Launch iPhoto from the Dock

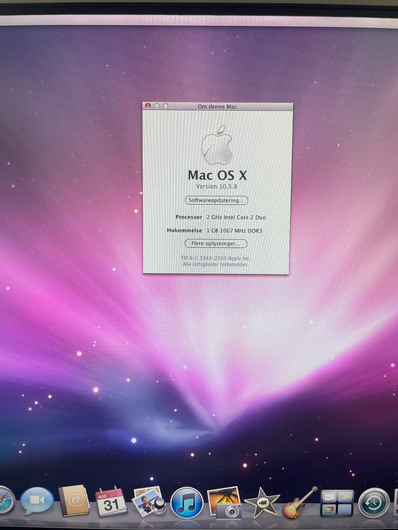point(224,502)
